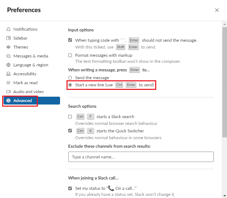
Task: Untick Set my status to On a call
Action: click(x=70, y=188)
